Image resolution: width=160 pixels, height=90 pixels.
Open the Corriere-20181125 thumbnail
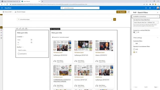coord(83,70)
